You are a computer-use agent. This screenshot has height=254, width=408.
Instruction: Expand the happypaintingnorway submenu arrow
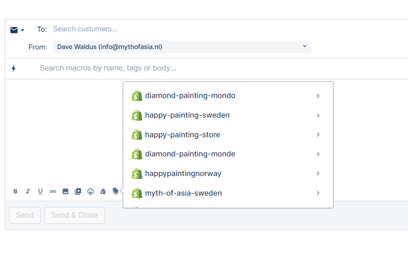click(318, 174)
